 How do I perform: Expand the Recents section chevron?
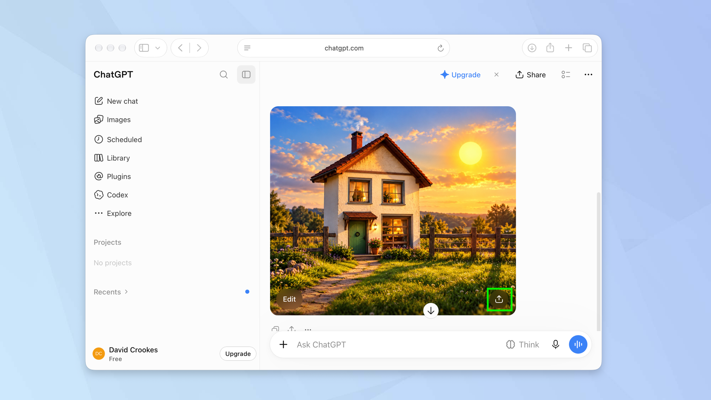(126, 292)
